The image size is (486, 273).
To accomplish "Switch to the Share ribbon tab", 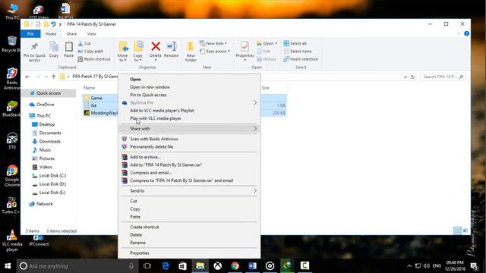I will pyautogui.click(x=71, y=33).
